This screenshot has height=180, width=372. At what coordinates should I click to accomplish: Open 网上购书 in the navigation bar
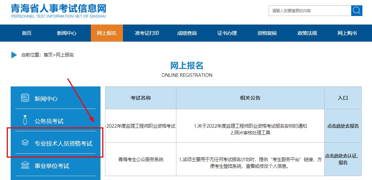pos(347,33)
